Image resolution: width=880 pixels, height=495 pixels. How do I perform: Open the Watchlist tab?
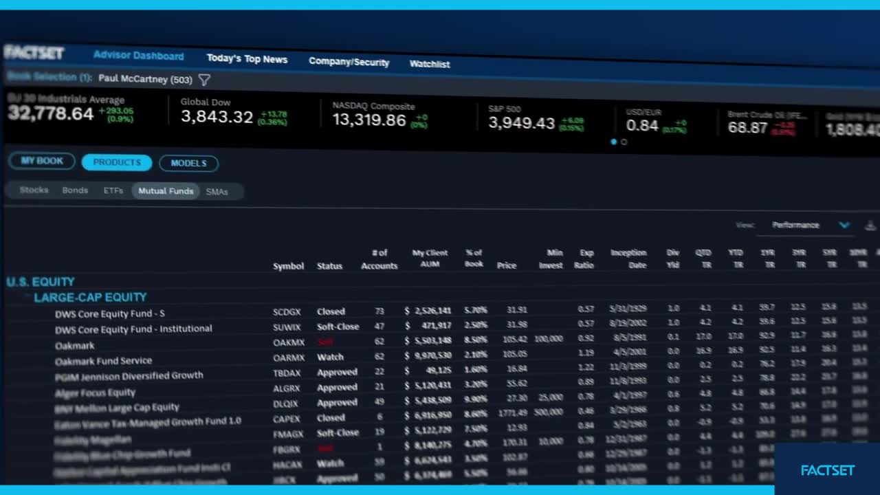pos(430,64)
